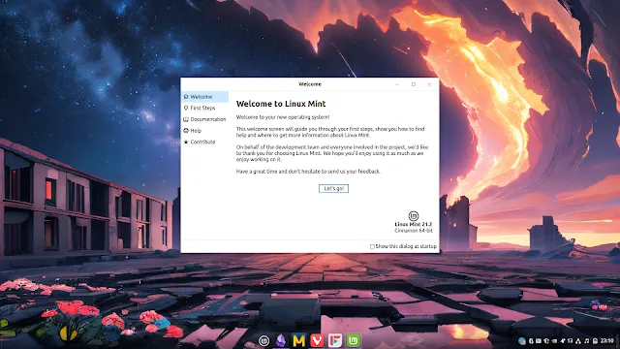Image resolution: width=620 pixels, height=349 pixels.
Task: Open the First Steps section
Action: pos(204,108)
